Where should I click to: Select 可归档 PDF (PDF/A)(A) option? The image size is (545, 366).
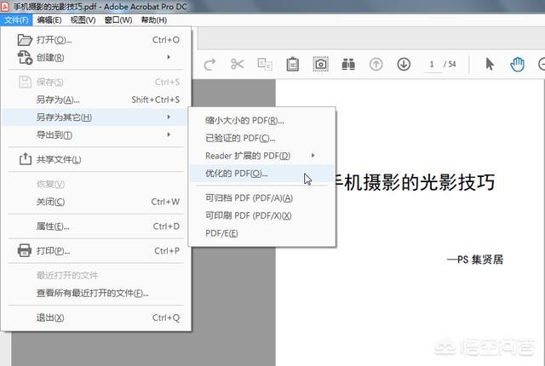(x=261, y=198)
